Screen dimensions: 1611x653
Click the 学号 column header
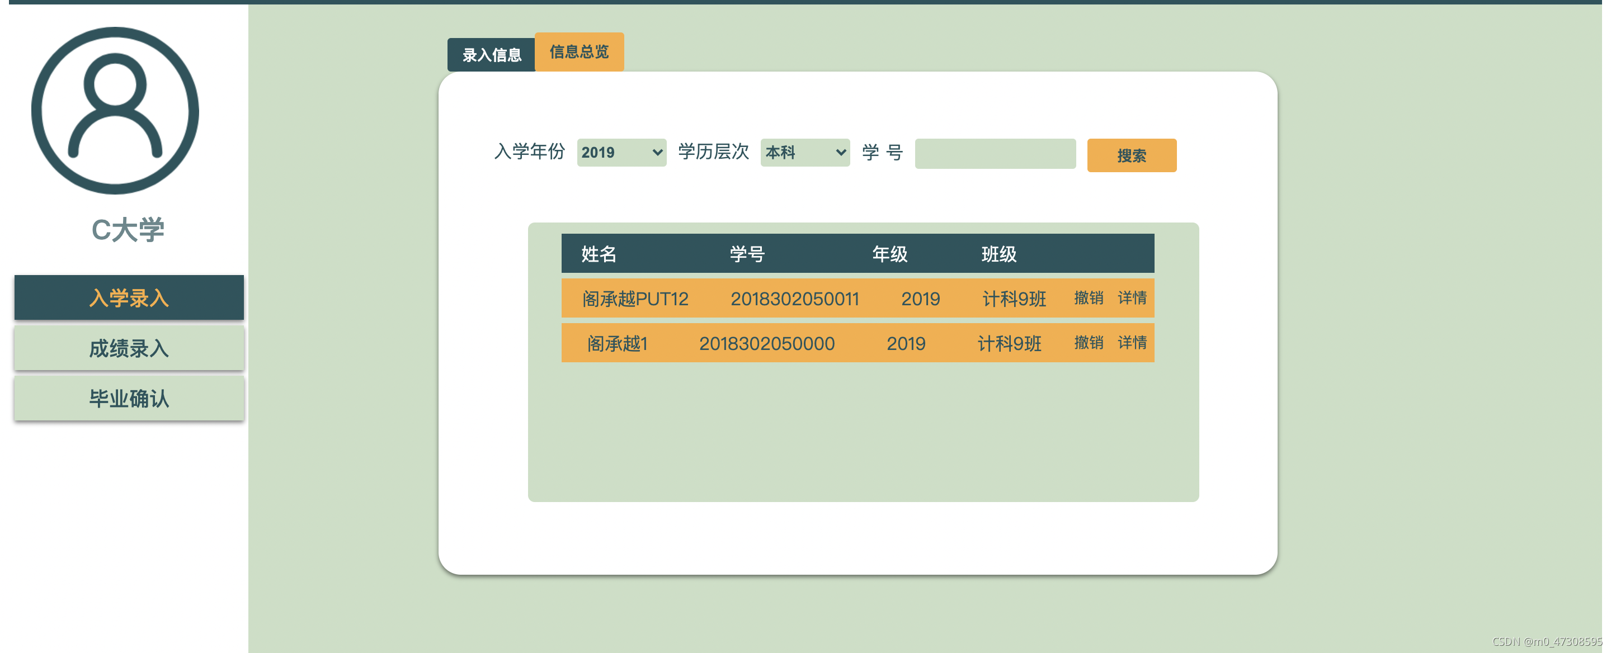747,254
